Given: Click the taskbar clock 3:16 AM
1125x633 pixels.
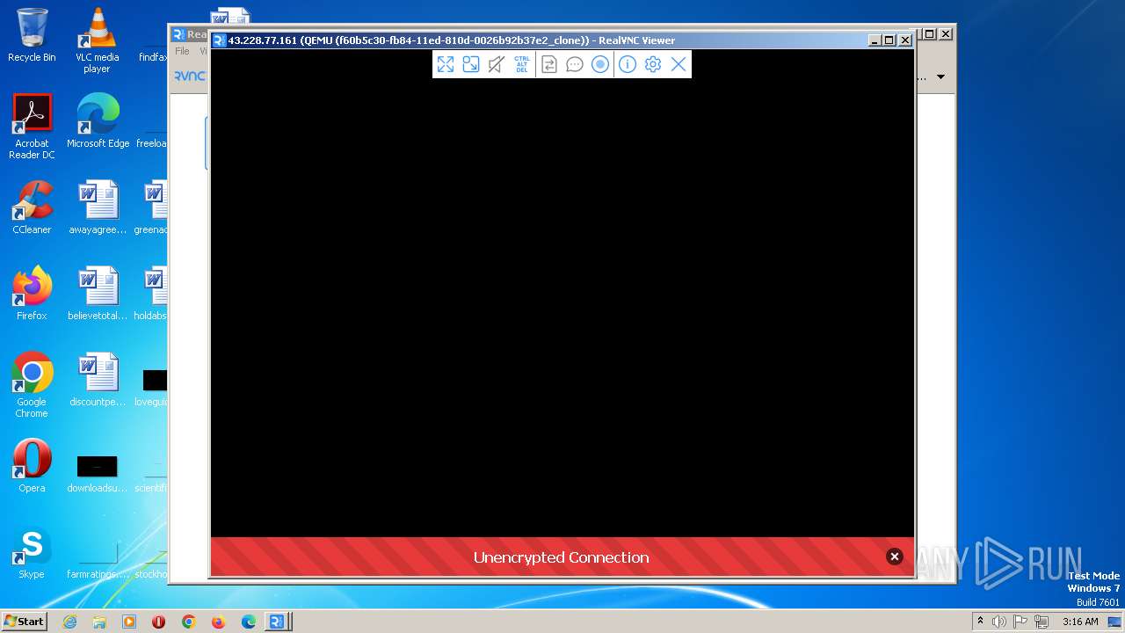Looking at the screenshot, I should pyautogui.click(x=1080, y=622).
